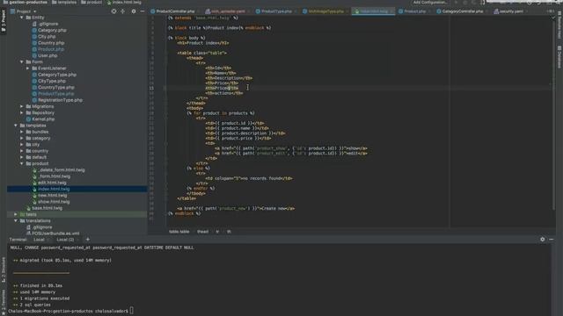Click the locate-current-file target icon in Project panel
563x316 pixels.
[113, 11]
